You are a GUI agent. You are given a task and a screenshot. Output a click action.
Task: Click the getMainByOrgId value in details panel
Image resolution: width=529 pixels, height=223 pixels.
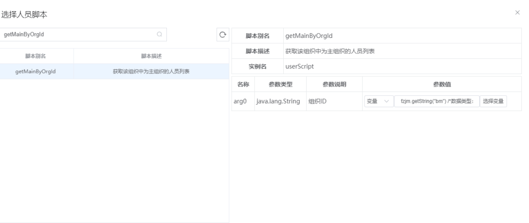point(309,36)
